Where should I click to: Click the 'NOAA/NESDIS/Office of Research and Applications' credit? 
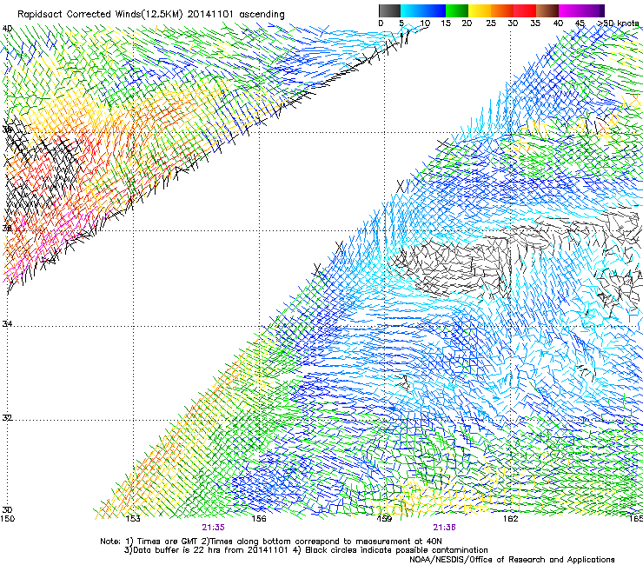tap(512, 560)
